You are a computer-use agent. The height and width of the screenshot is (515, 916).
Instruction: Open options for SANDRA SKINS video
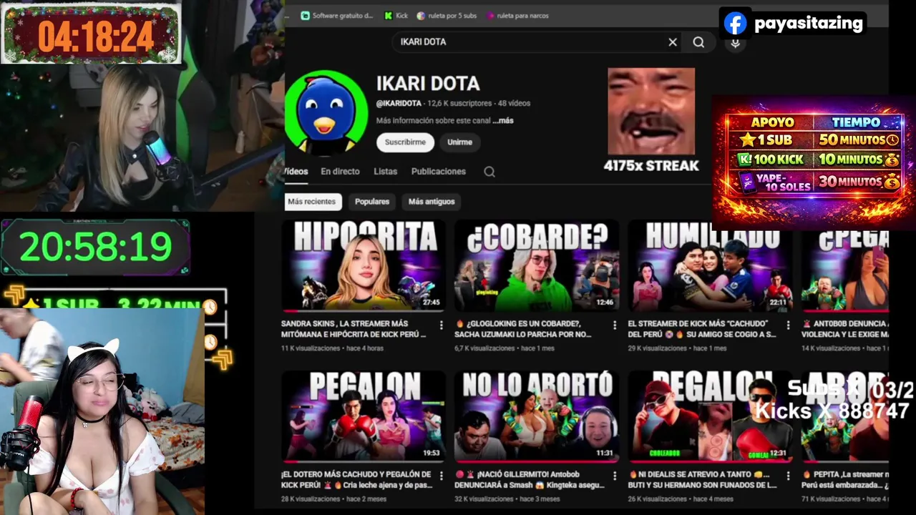(x=442, y=325)
